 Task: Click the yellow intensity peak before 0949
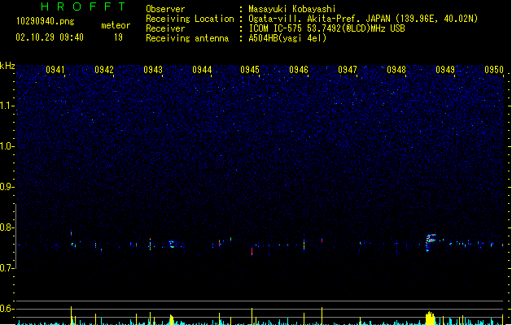tap(430, 318)
